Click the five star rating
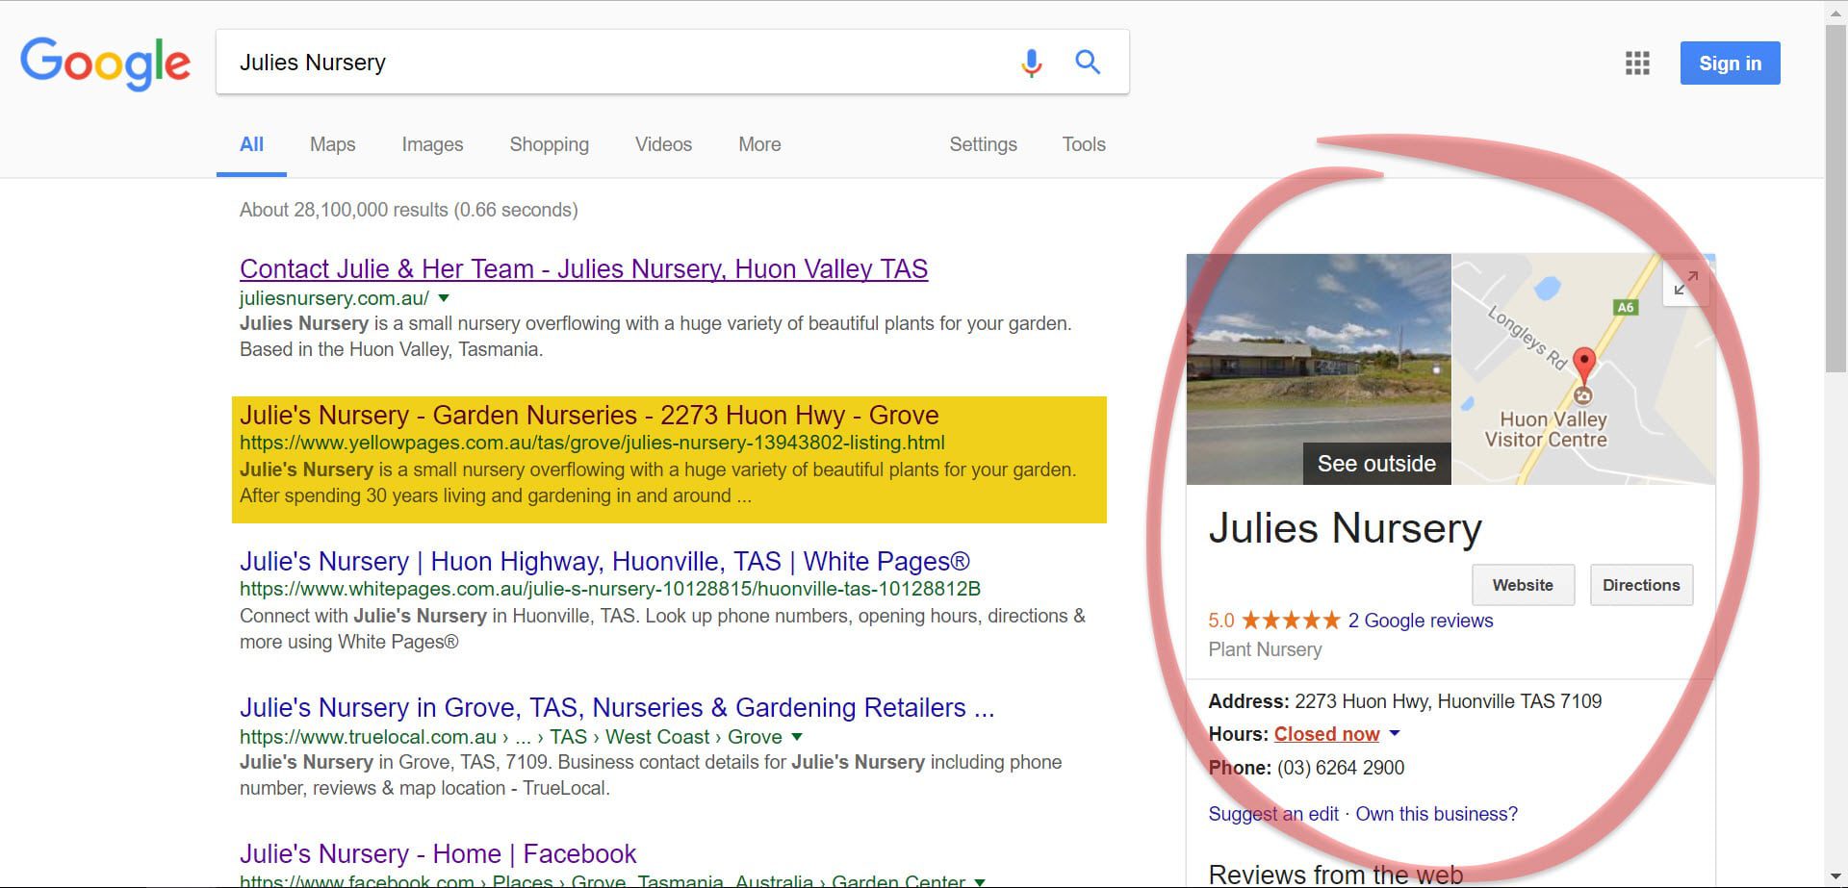 click(x=1291, y=621)
